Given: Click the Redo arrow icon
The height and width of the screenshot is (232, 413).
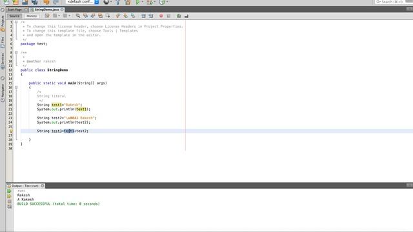Looking at the screenshot, I should [x=56, y=2].
